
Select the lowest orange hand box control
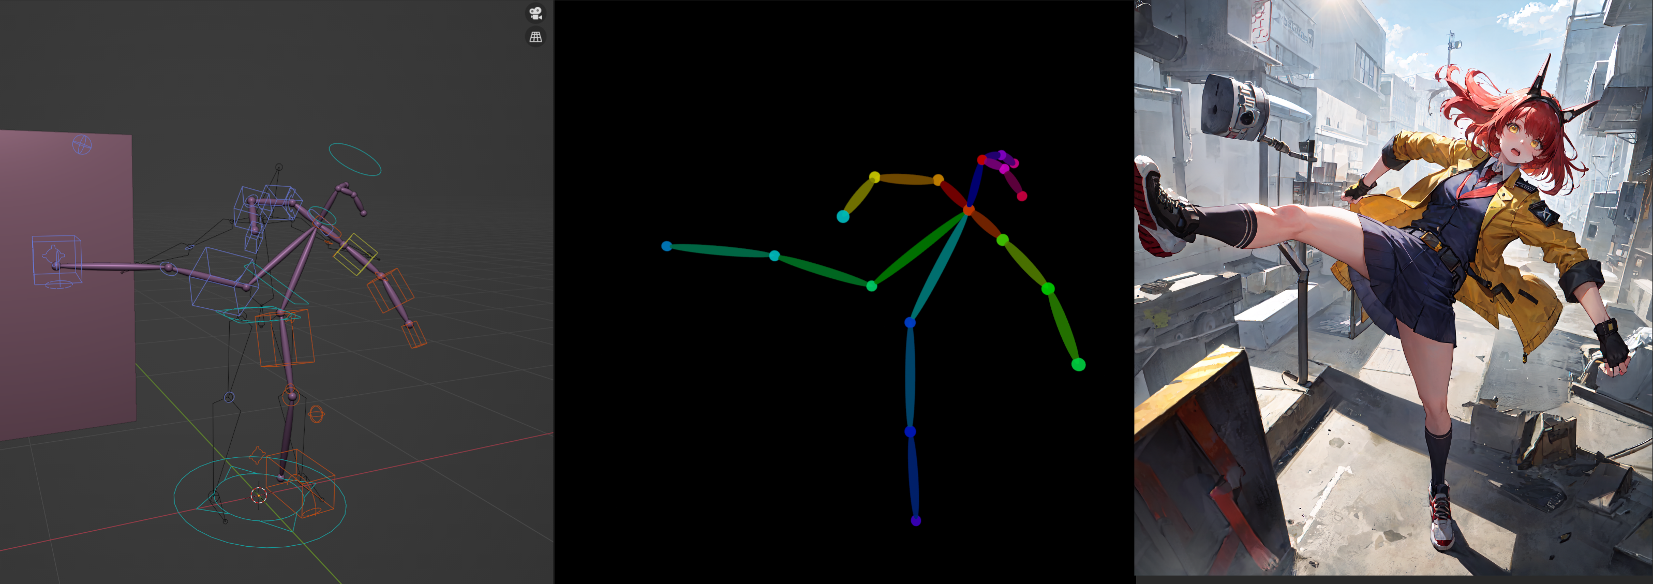(414, 335)
